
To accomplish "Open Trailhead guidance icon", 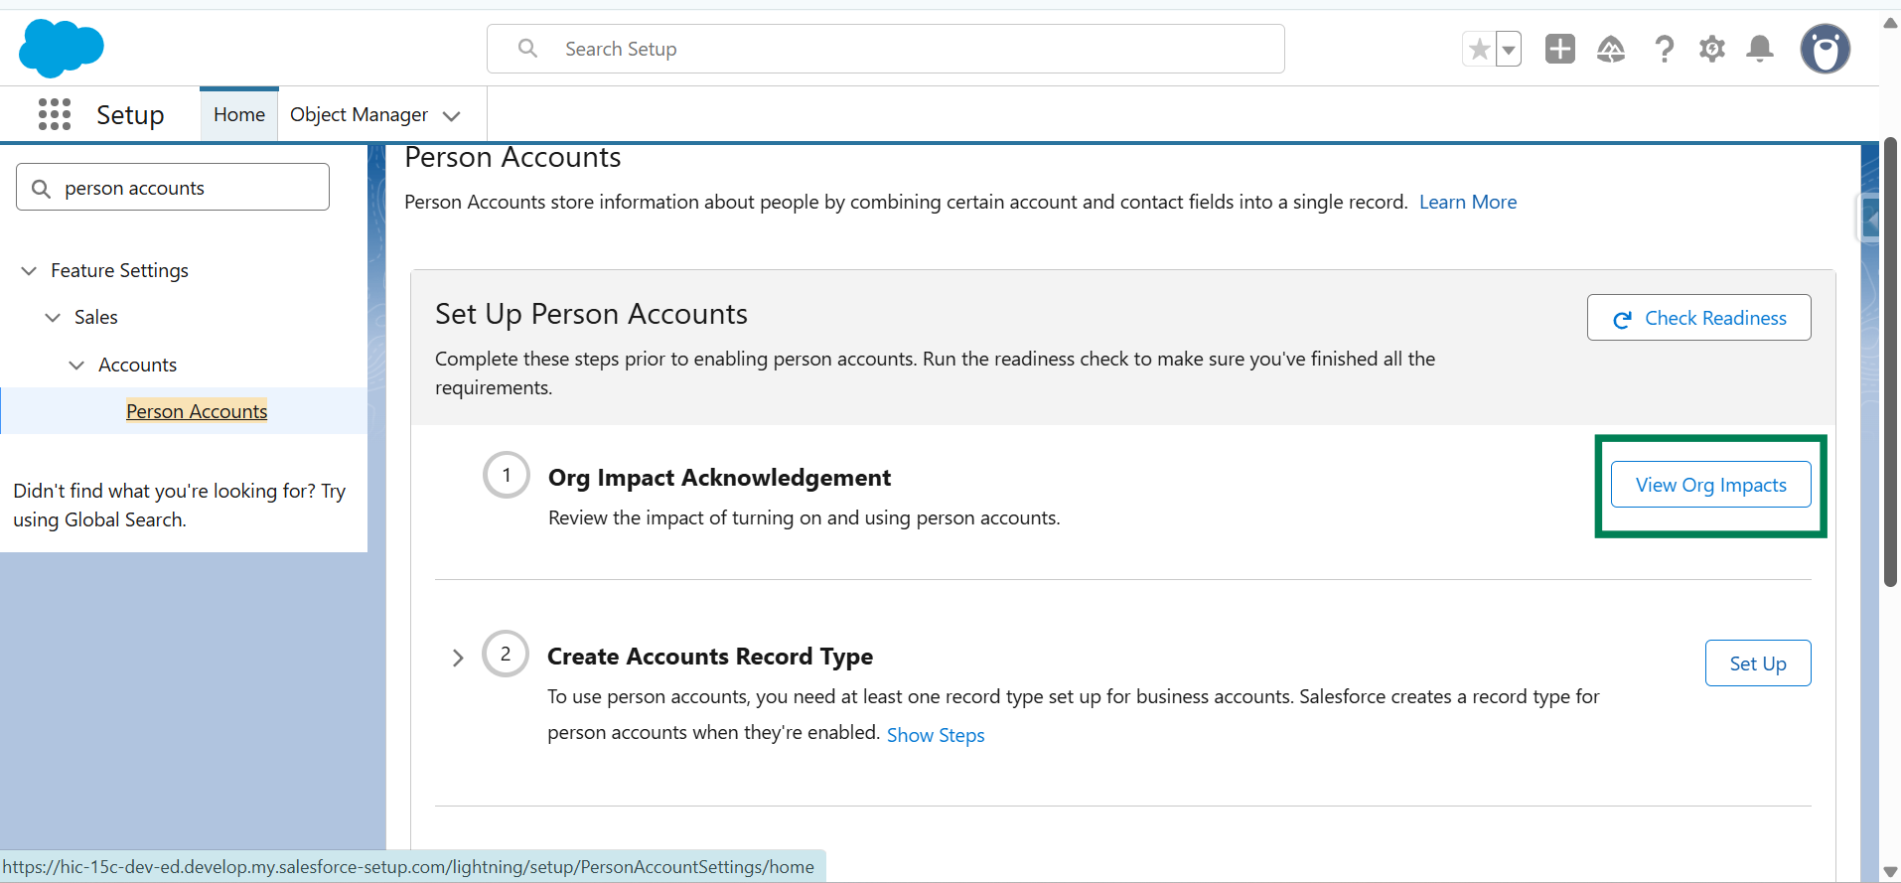I will [x=1610, y=49].
